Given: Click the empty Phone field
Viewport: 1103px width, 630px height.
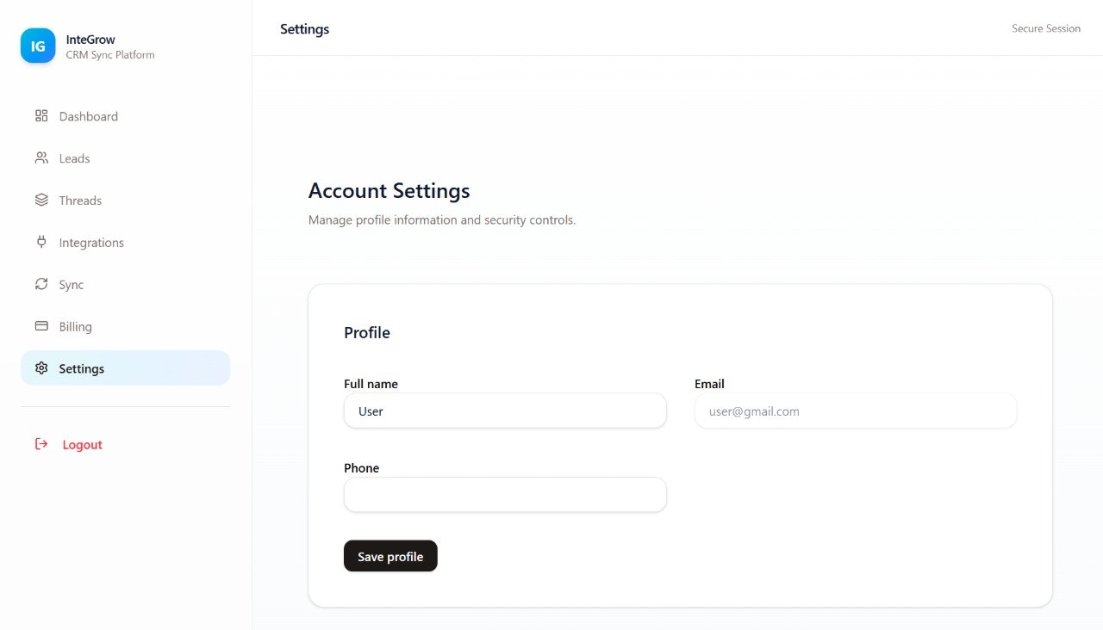Looking at the screenshot, I should [505, 495].
